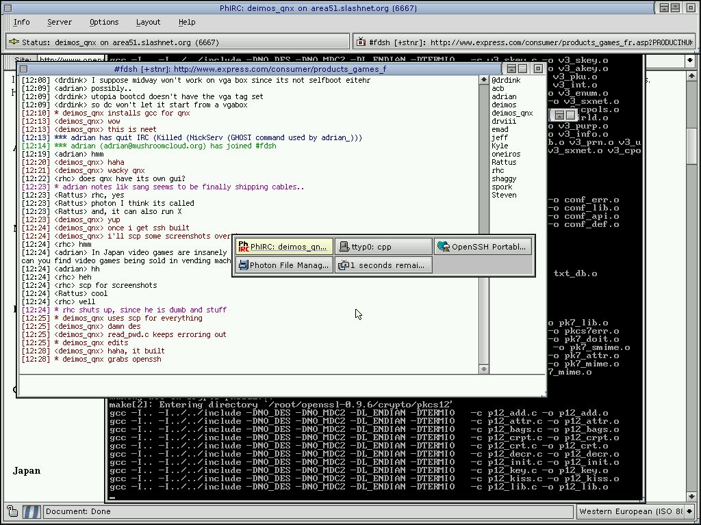Viewport: 701px width, 525px height.
Task: Select user Rattus in the nick list
Action: coord(504,162)
